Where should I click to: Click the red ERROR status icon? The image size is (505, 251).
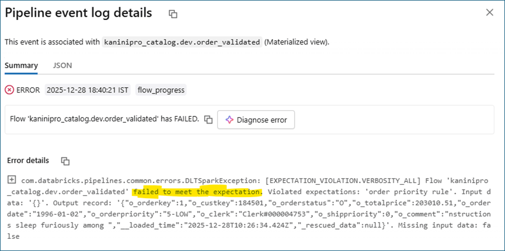[9, 90]
